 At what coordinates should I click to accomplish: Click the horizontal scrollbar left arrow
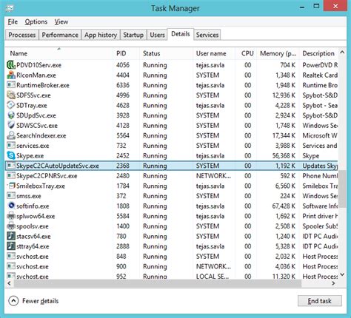point(9,283)
